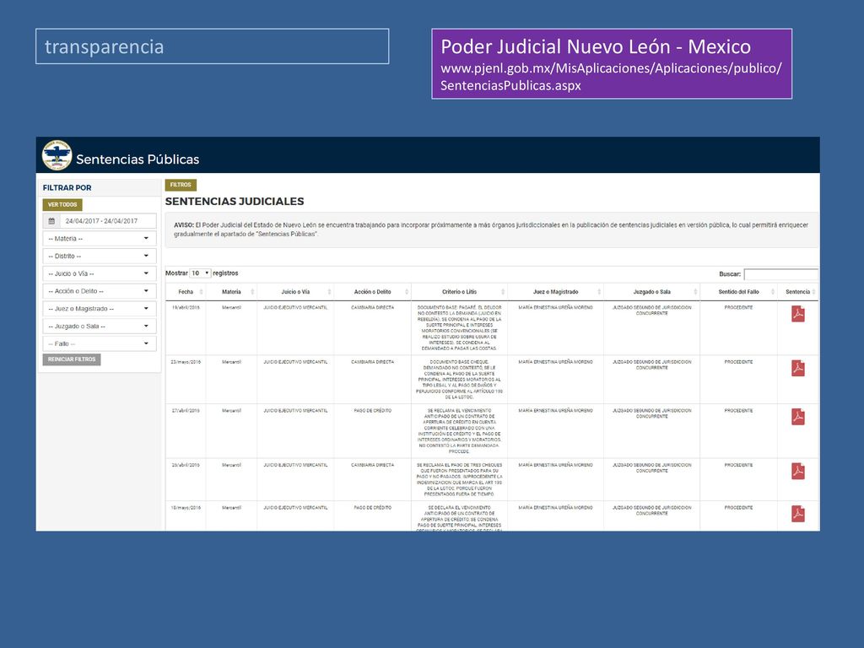Expand the Juez o Magistrado filter dropdown
Screen dimensions: 864x648
[100, 309]
